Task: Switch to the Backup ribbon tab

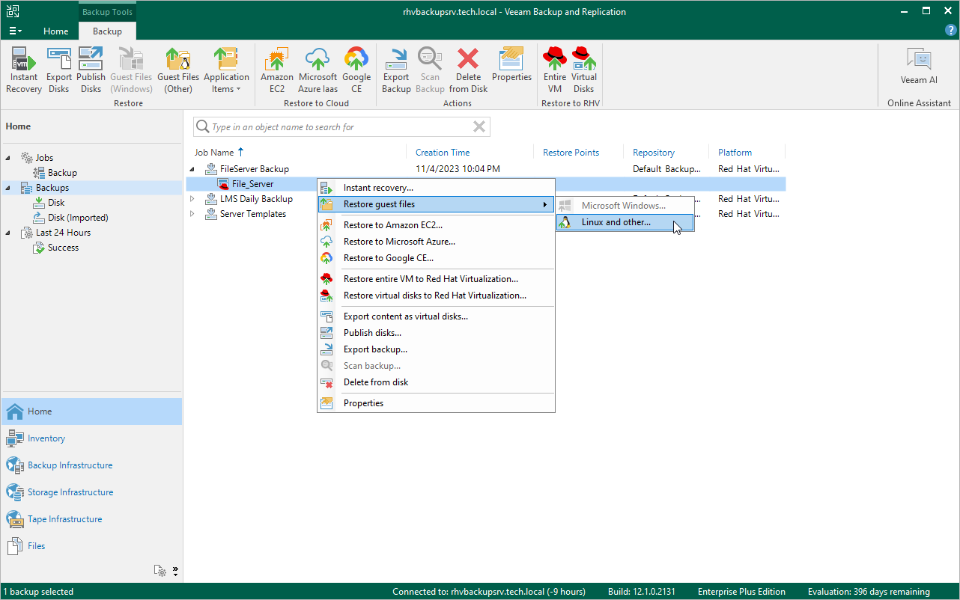Action: 107,31
